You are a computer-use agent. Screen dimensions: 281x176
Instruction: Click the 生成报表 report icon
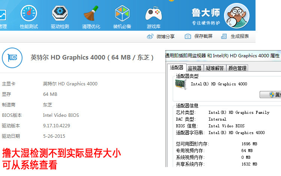click(224, 36)
